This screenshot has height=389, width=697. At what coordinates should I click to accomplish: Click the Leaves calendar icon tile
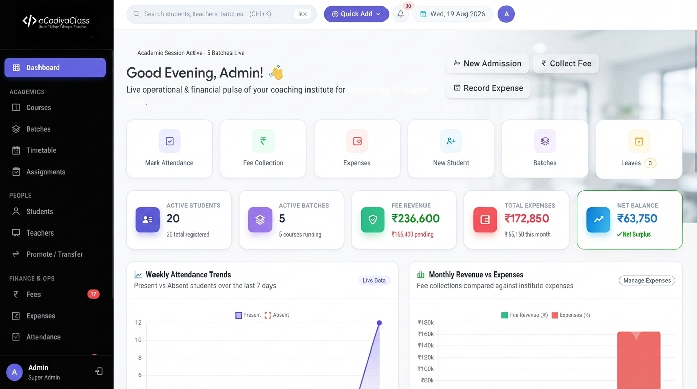[x=639, y=141]
